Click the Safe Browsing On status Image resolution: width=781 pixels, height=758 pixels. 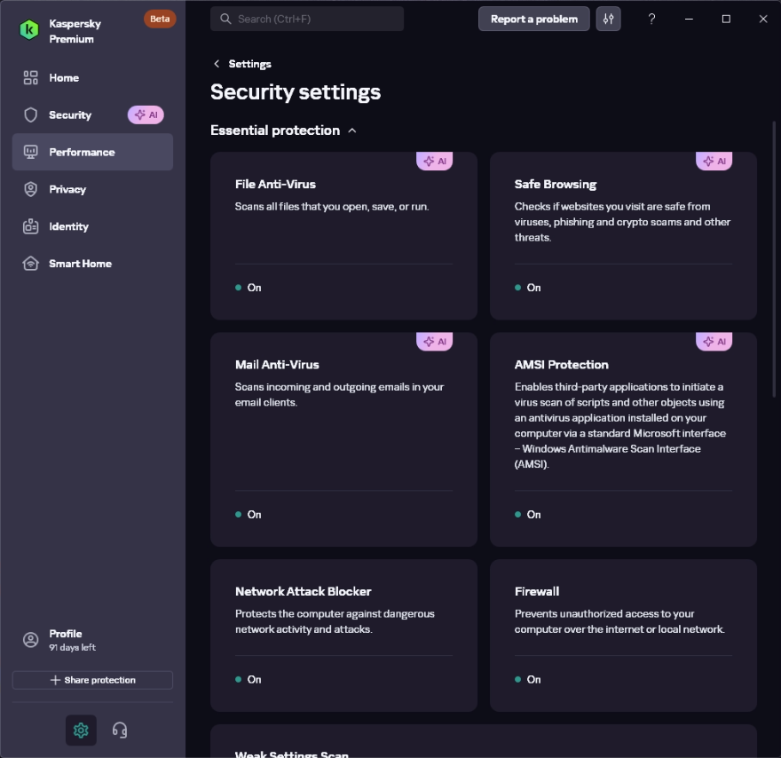pos(527,288)
